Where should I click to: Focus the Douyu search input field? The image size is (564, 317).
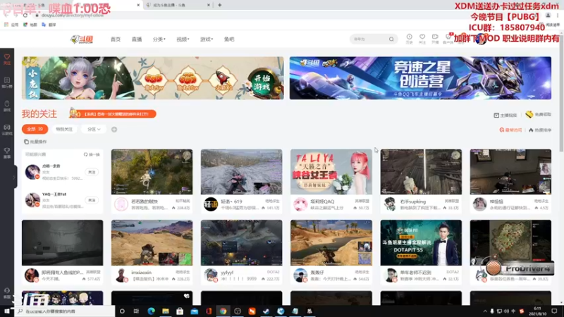click(x=369, y=39)
